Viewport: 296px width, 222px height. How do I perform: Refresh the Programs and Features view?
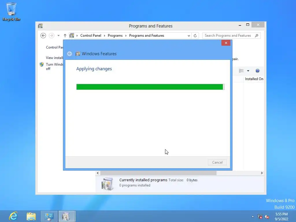pos(195,36)
